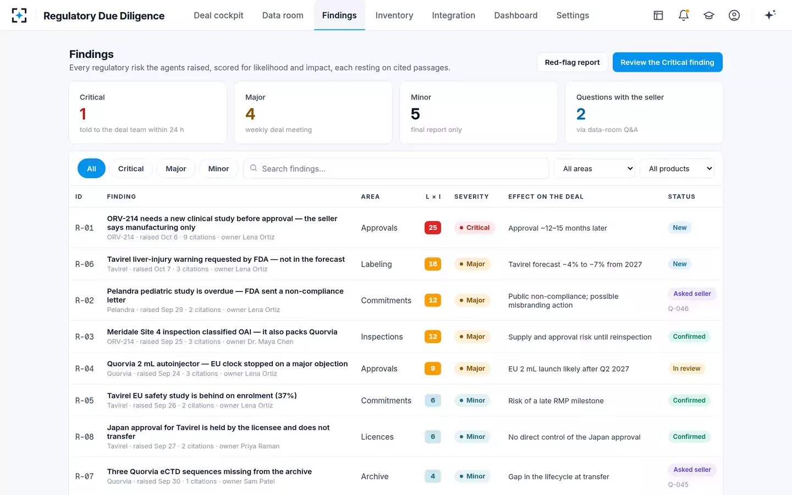Click Review the Critical finding button
792x495 pixels.
(x=667, y=62)
